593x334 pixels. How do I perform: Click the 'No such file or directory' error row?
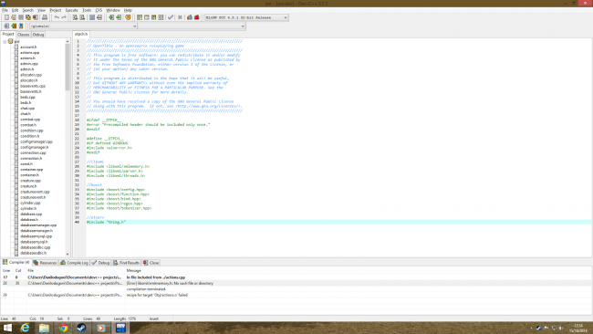(296, 283)
